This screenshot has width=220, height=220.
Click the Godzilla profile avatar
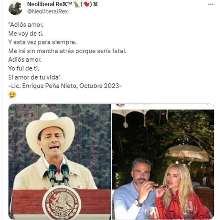[x=15, y=8]
